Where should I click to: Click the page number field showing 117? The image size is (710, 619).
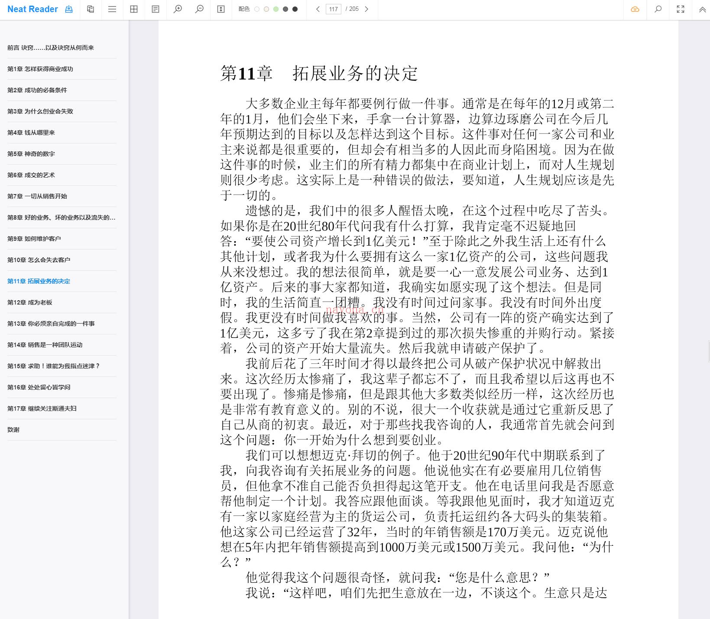(x=334, y=9)
